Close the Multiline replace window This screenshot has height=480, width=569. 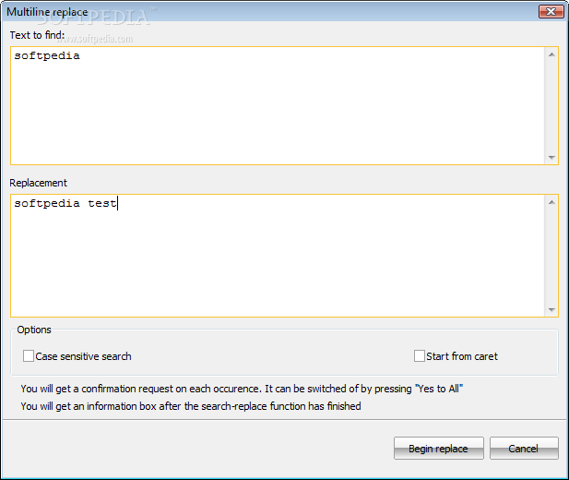[x=551, y=12]
